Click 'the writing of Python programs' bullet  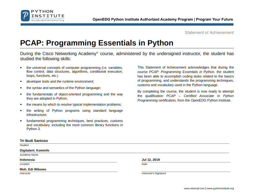pyautogui.click(x=74, y=113)
